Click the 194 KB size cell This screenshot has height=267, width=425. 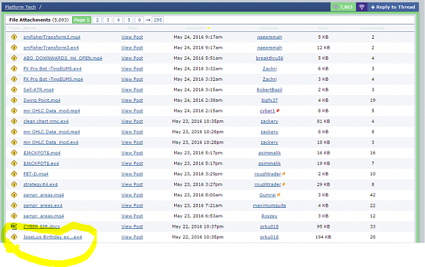[324, 237]
